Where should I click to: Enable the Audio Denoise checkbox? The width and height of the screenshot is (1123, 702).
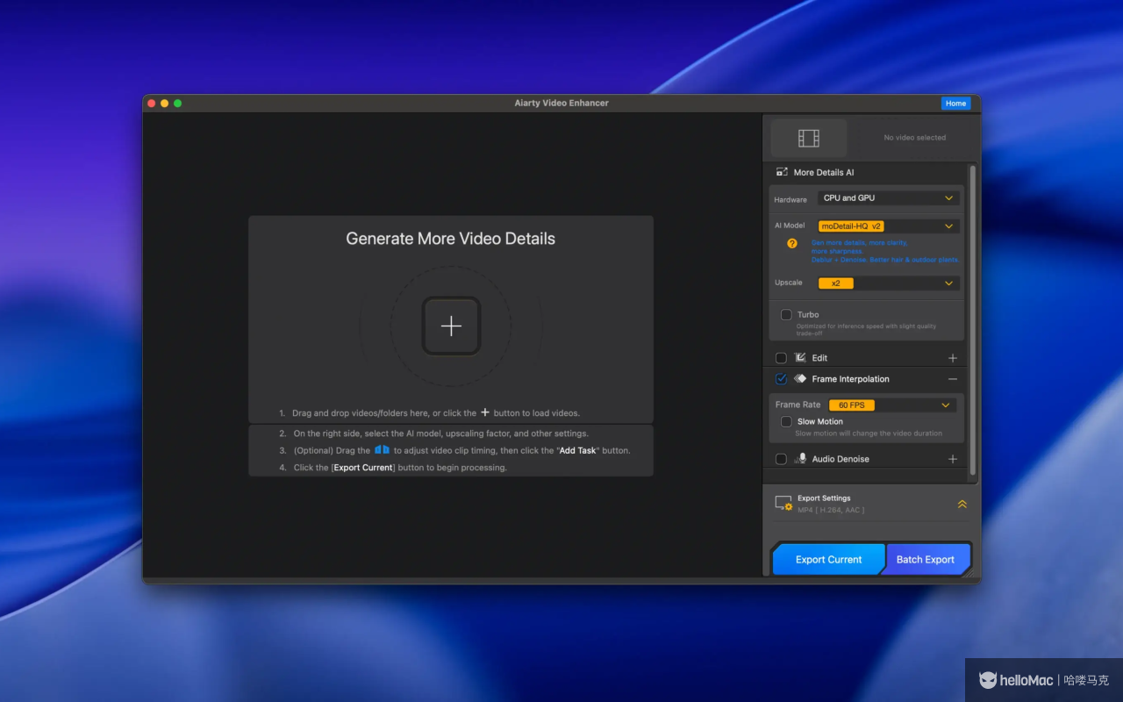pos(781,459)
